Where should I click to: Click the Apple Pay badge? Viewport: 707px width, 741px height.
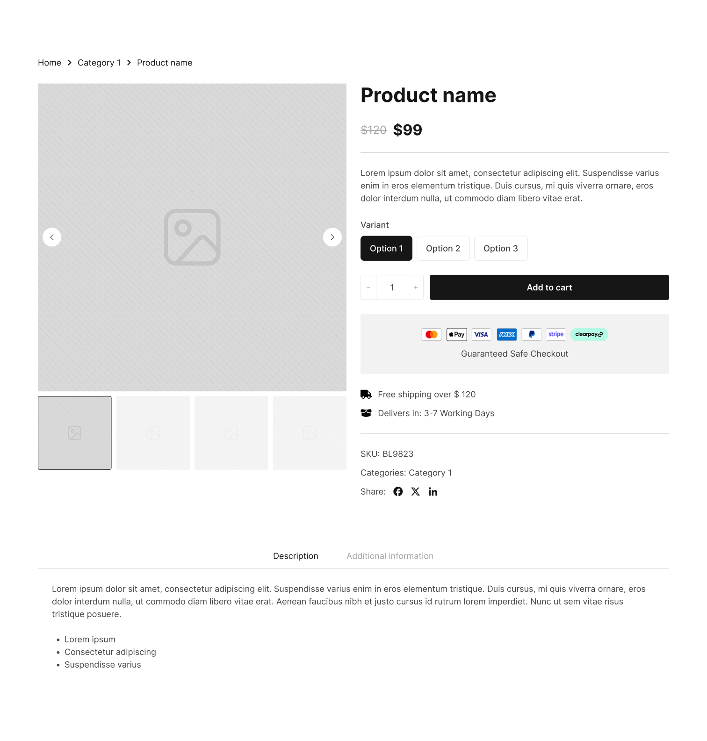pyautogui.click(x=457, y=334)
